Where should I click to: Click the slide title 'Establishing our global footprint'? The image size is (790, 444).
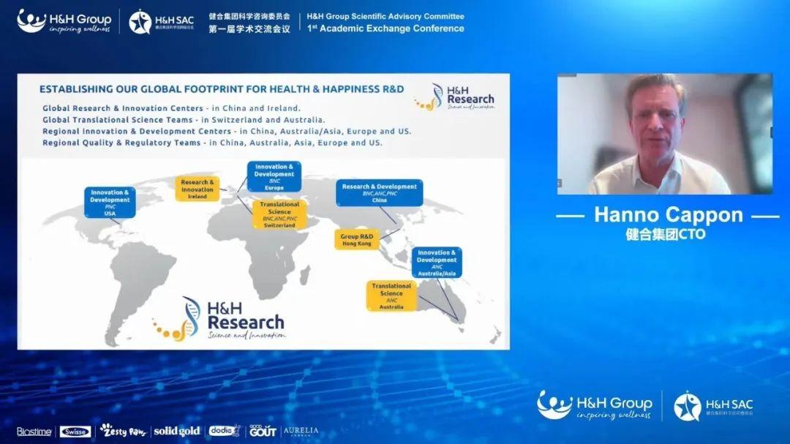[x=222, y=89]
